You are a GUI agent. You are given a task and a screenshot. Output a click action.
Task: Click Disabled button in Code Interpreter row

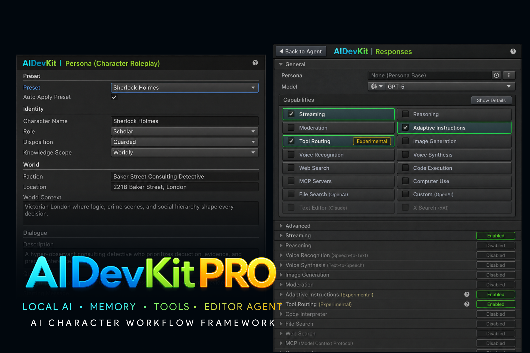(495, 314)
